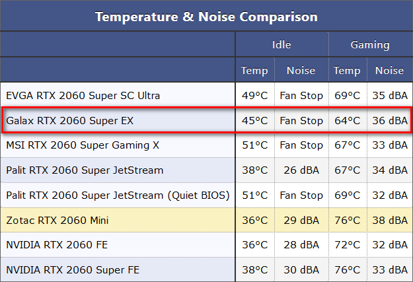Select the 26 dBA idle noise cell
This screenshot has height=282, width=413.
301,170
